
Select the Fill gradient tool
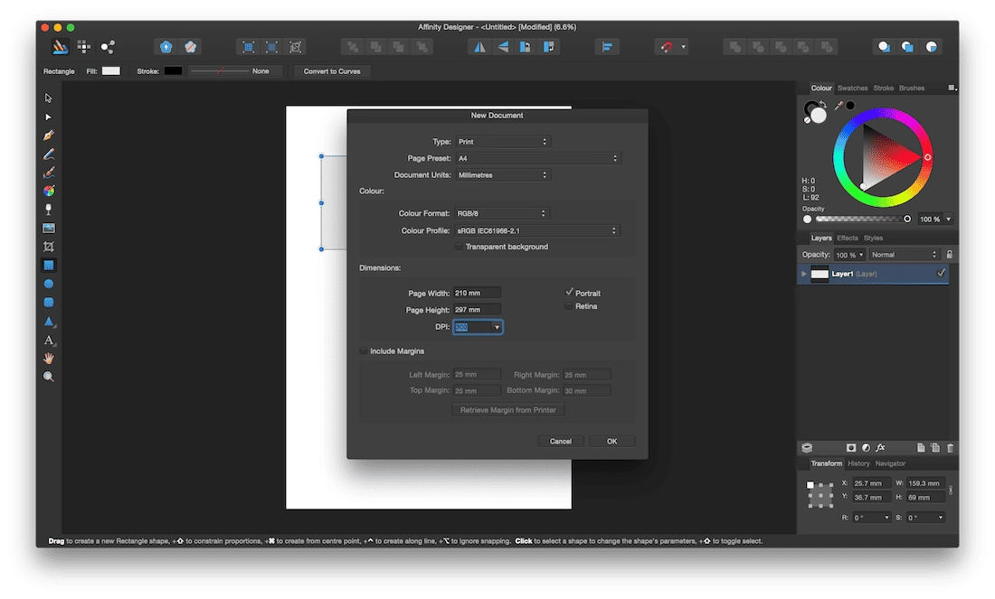pos(48,191)
